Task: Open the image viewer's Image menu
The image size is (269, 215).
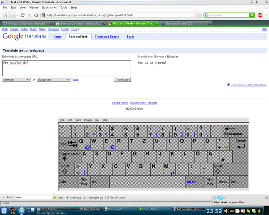Action: coord(88,120)
